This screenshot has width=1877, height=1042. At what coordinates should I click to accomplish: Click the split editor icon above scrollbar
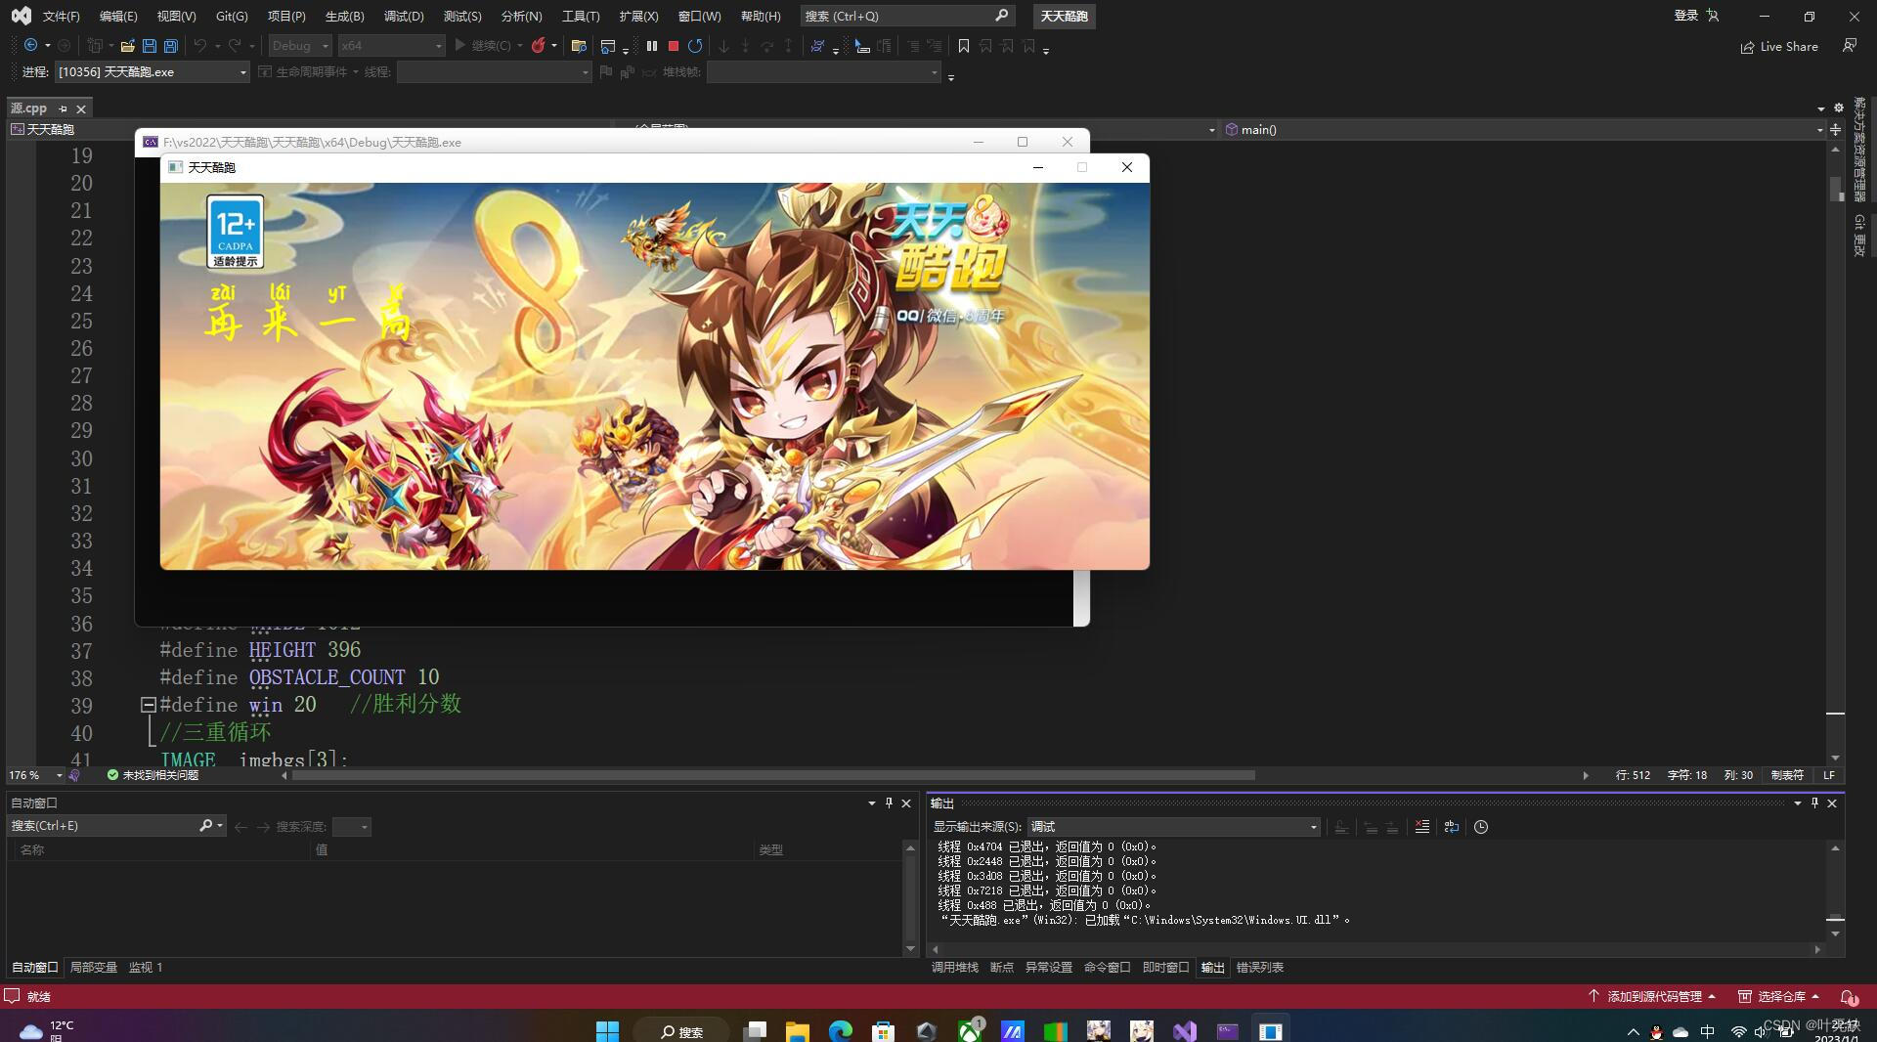pos(1835,129)
